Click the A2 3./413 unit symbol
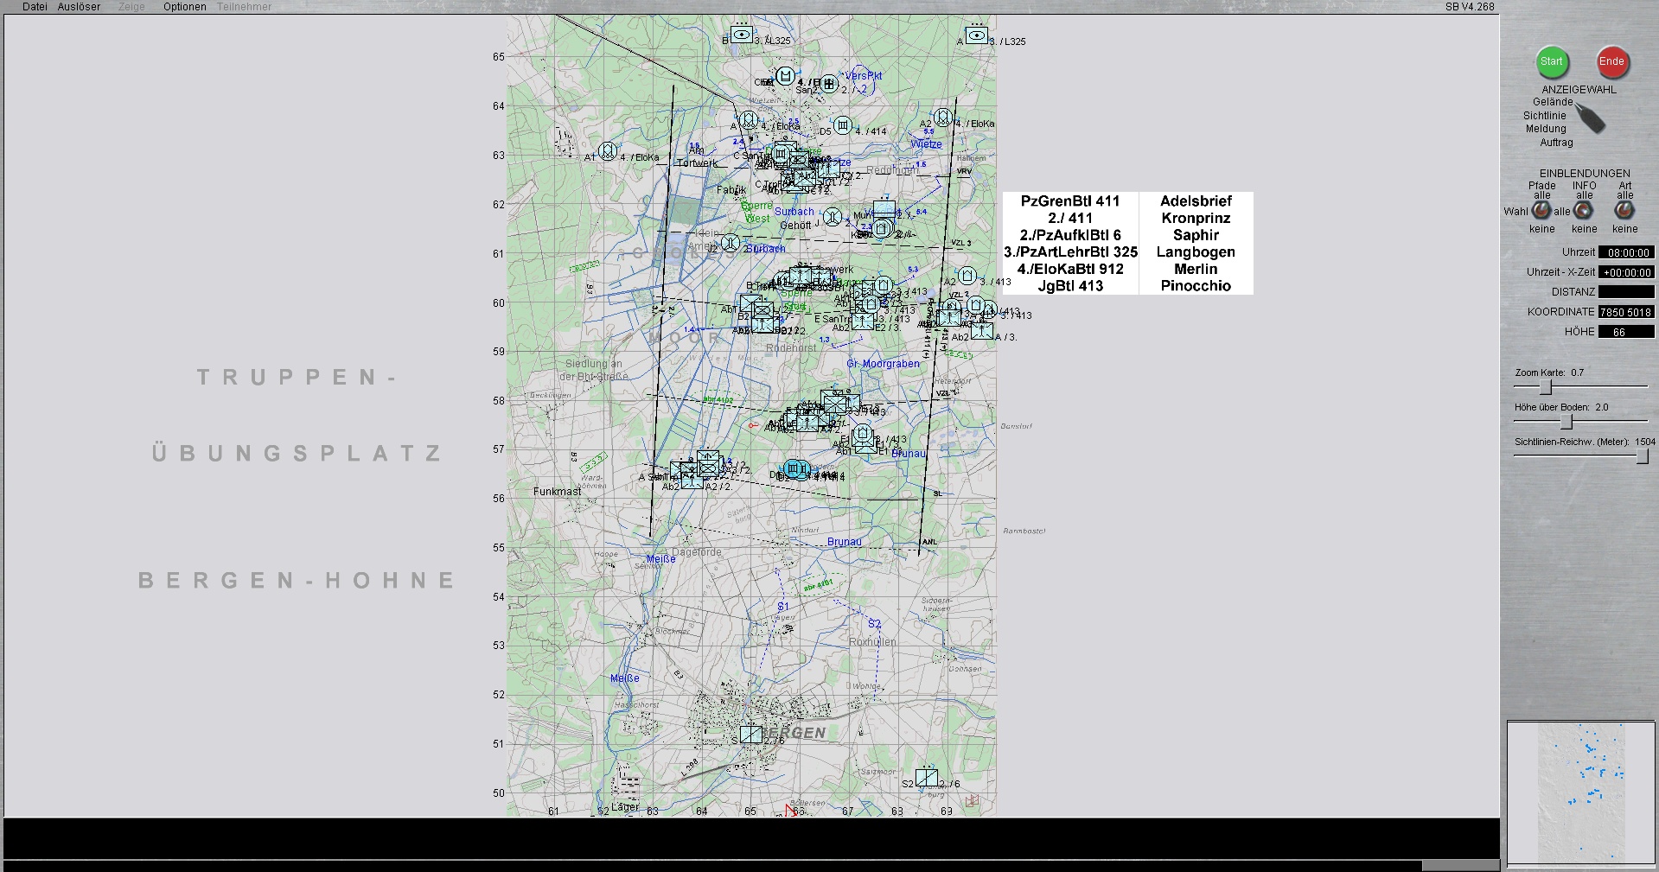 coord(967,276)
